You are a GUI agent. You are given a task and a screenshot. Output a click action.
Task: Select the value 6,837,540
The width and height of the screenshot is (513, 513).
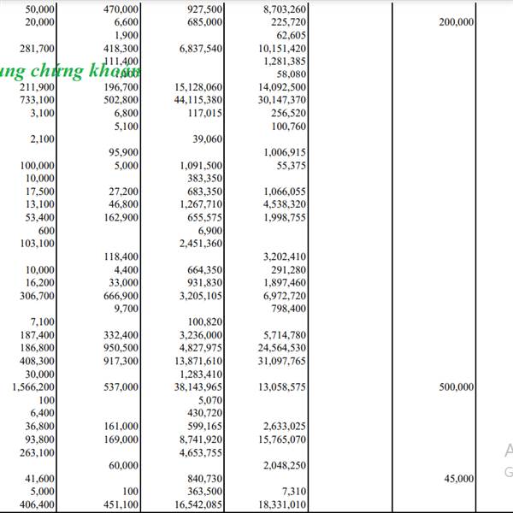coord(201,49)
